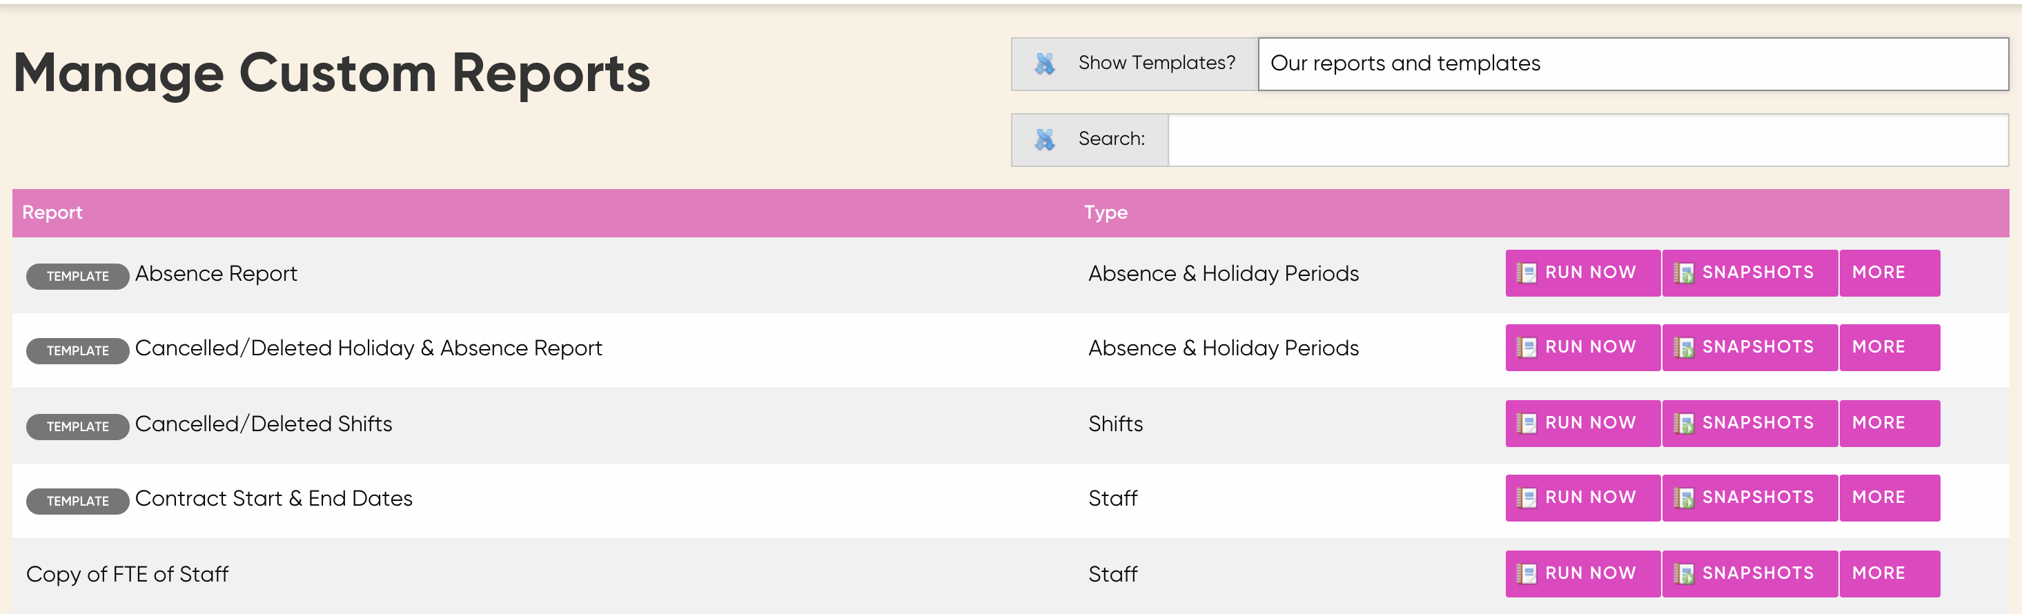Viewport: 2022px width, 614px height.
Task: Open Snapshots for Absence Report
Action: pos(1749,273)
